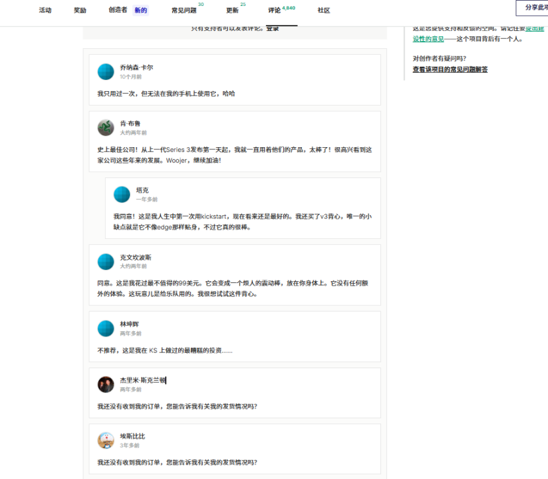Click the commenter name 塔克
This screenshot has height=479, width=548.
pos(143,190)
